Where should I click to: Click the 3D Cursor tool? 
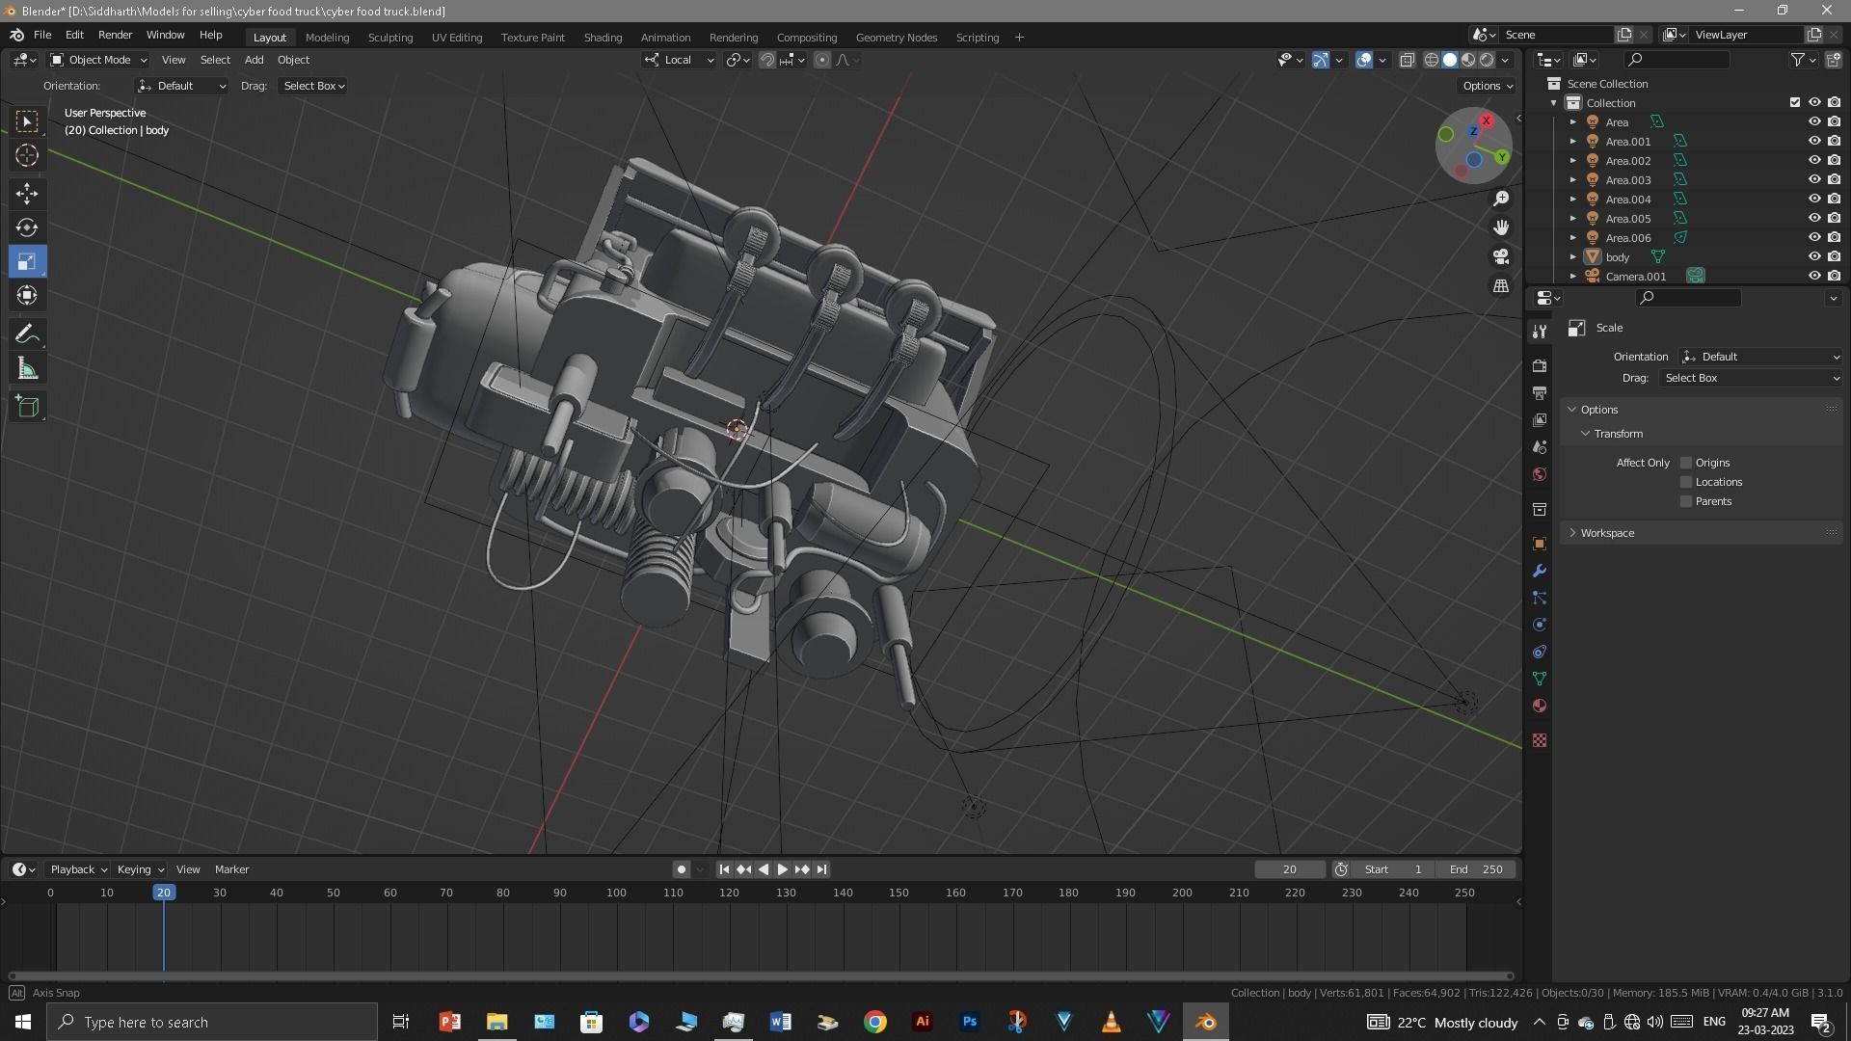[x=27, y=155]
